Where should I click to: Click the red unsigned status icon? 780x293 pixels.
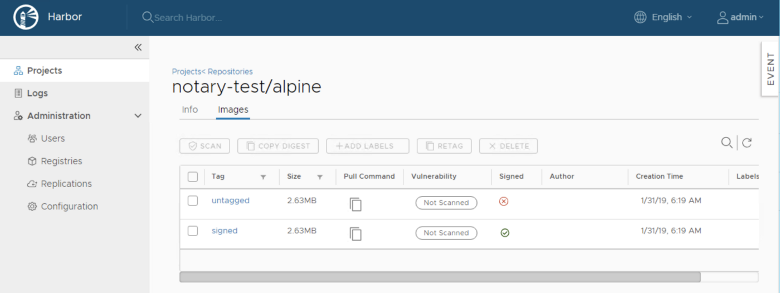point(504,202)
